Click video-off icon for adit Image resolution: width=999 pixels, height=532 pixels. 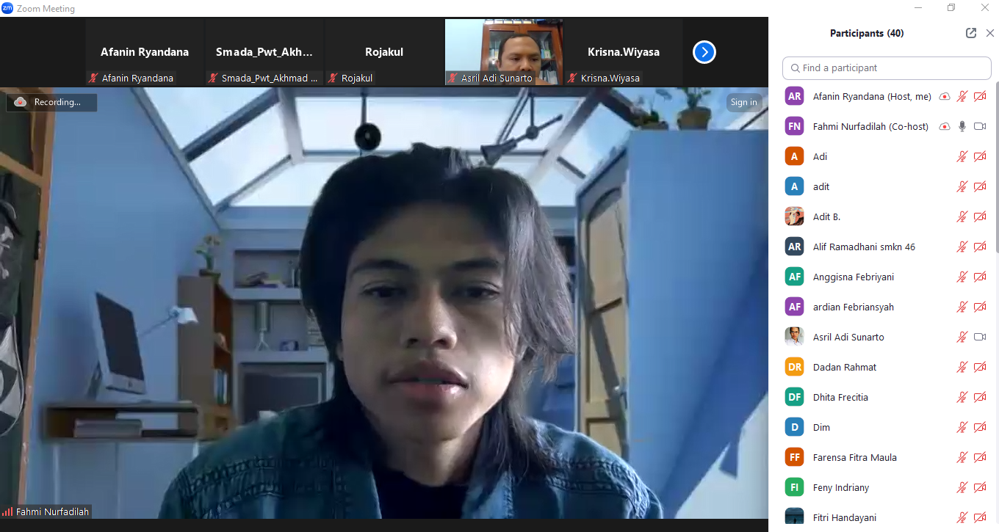(x=980, y=186)
